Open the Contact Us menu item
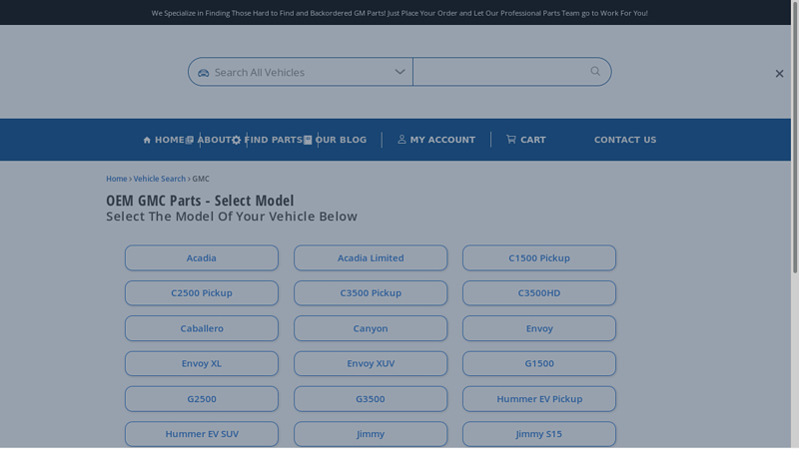The width and height of the screenshot is (799, 449). click(624, 140)
